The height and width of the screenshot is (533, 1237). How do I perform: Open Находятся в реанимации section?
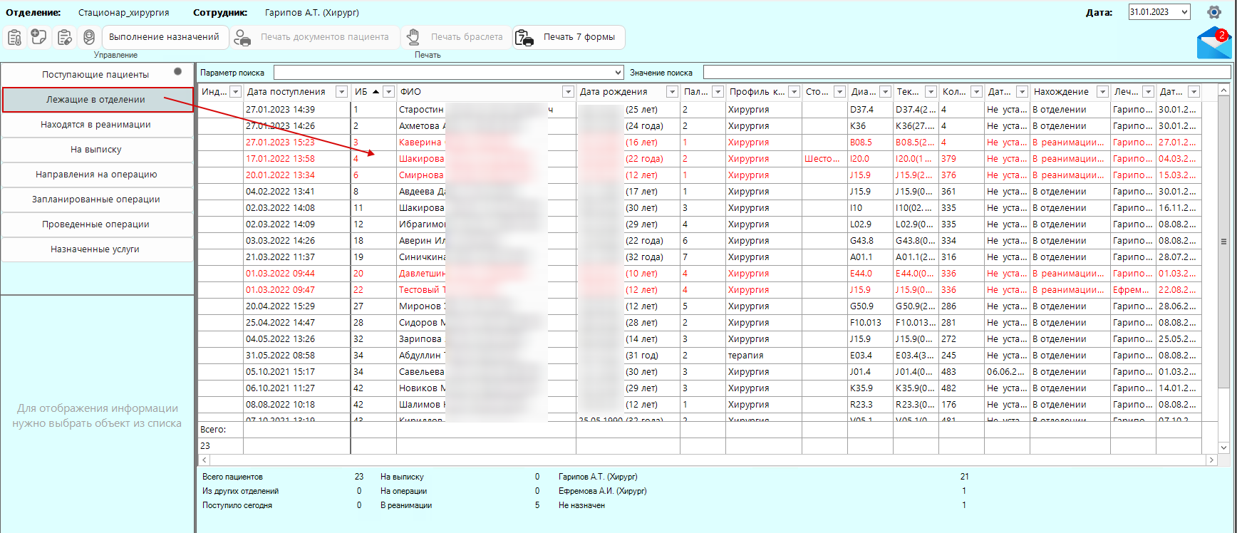96,125
